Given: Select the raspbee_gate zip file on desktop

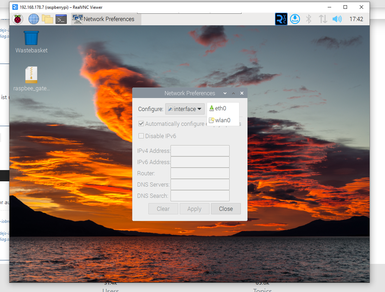Looking at the screenshot, I should coord(31,79).
